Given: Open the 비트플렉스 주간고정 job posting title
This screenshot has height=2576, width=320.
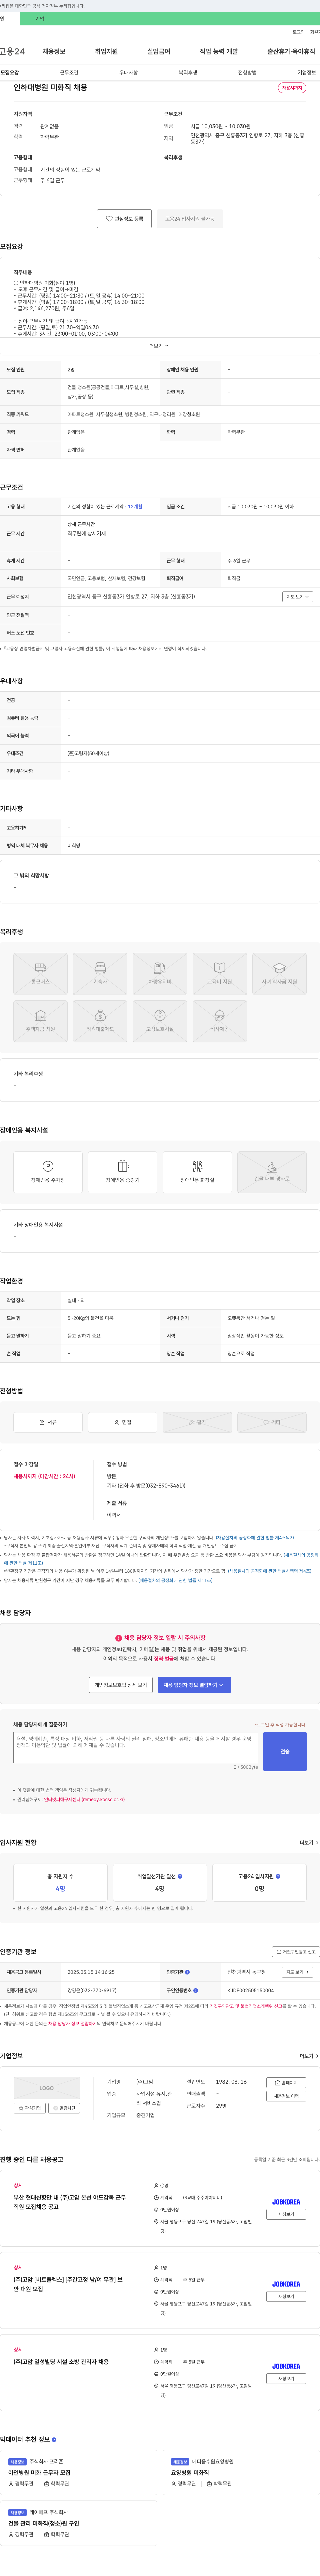Looking at the screenshot, I should pos(68,2284).
